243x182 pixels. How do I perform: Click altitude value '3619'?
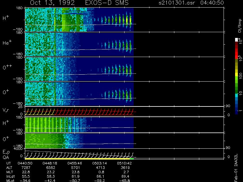tap(125, 168)
